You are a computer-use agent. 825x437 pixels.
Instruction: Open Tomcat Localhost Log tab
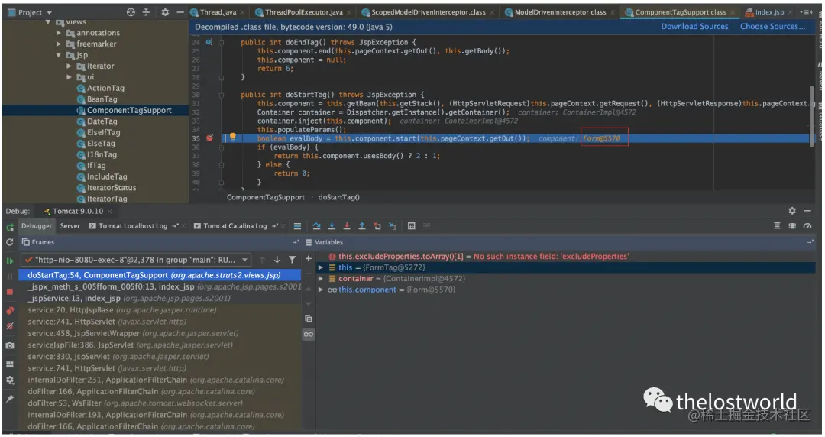(133, 226)
